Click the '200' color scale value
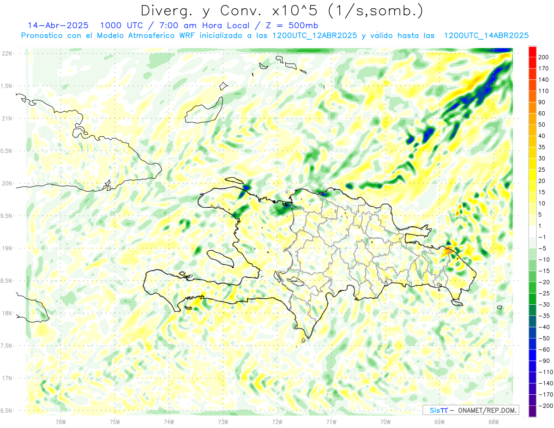Viewport: 554px width, 428px height. 544,57
